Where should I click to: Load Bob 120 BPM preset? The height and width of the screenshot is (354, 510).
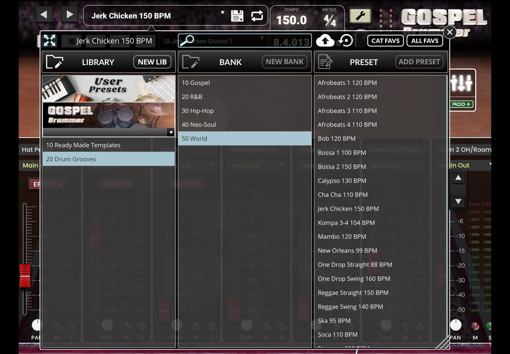380,139
